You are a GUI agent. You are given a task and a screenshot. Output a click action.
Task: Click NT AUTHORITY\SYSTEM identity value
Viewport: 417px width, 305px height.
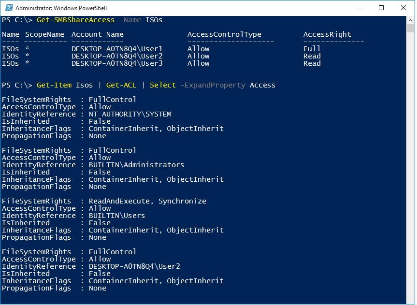click(130, 114)
